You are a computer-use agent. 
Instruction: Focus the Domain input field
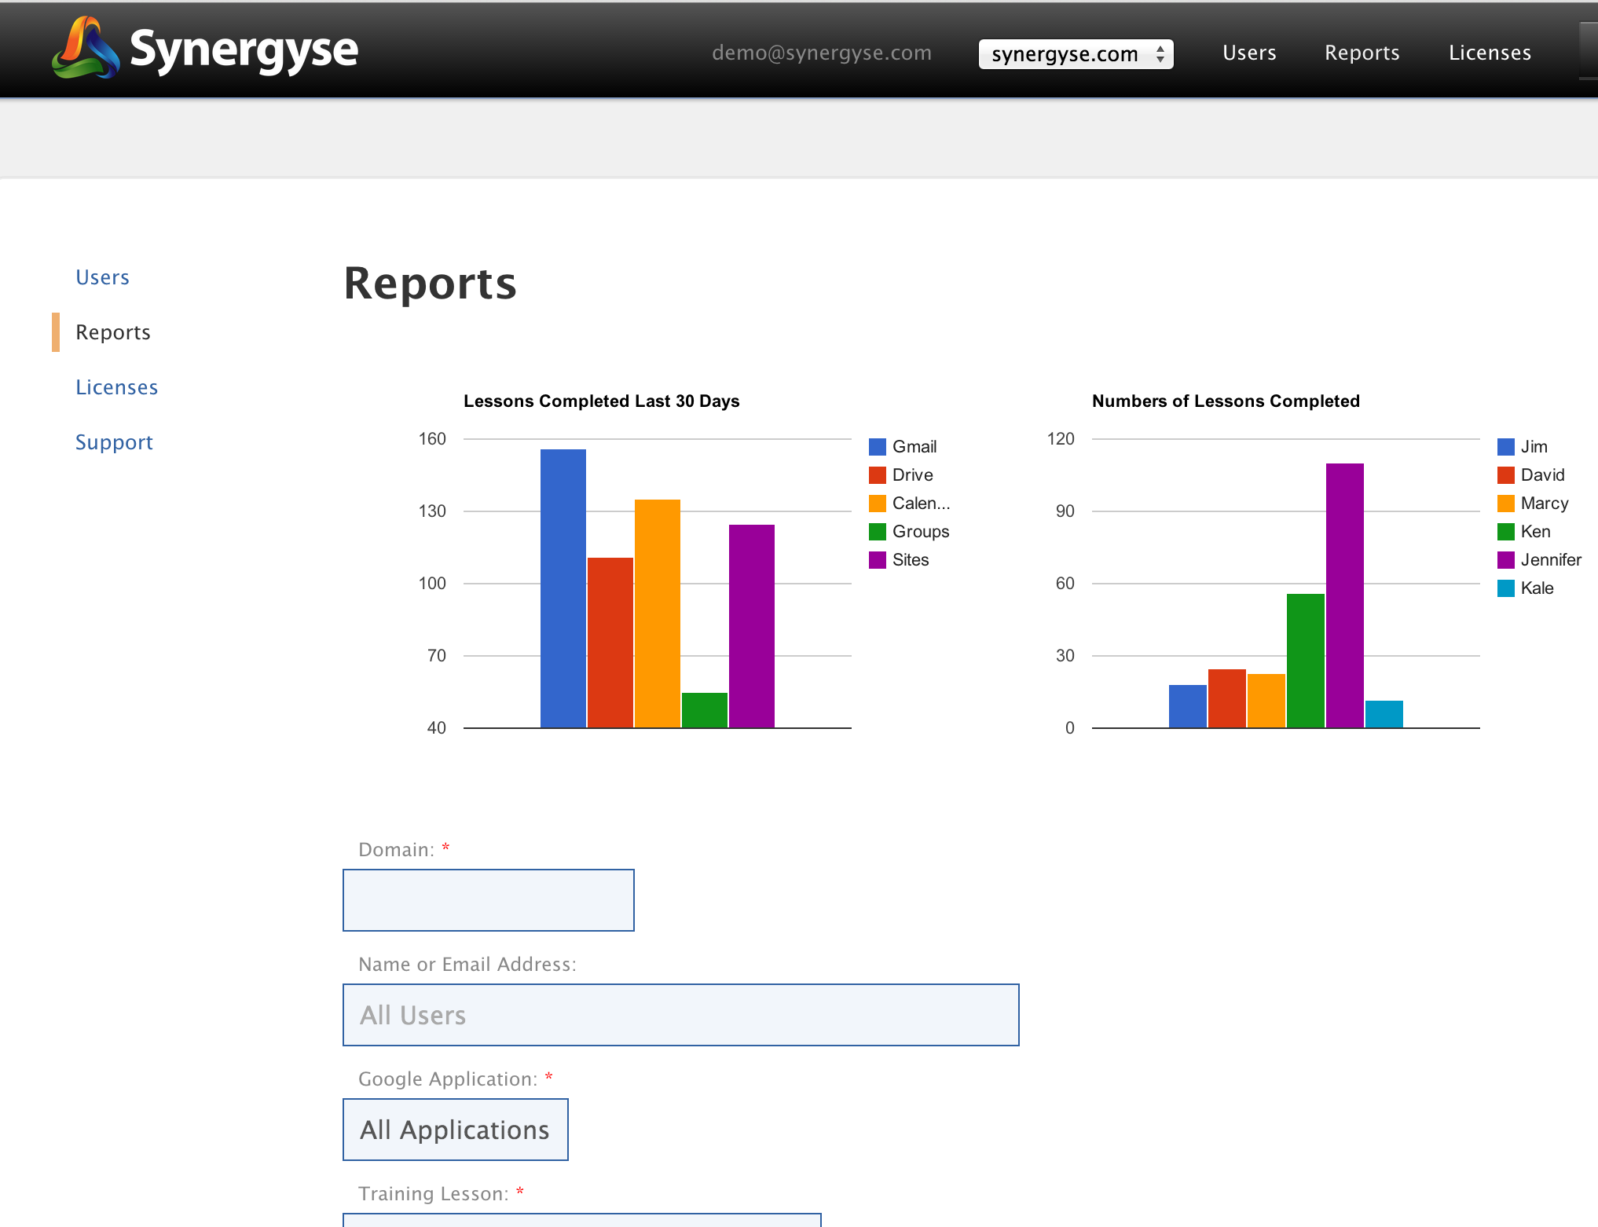point(488,900)
